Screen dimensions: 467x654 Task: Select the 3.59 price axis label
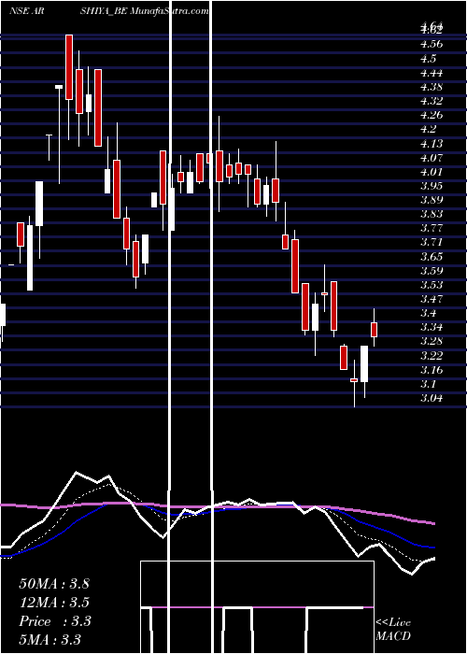[432, 270]
